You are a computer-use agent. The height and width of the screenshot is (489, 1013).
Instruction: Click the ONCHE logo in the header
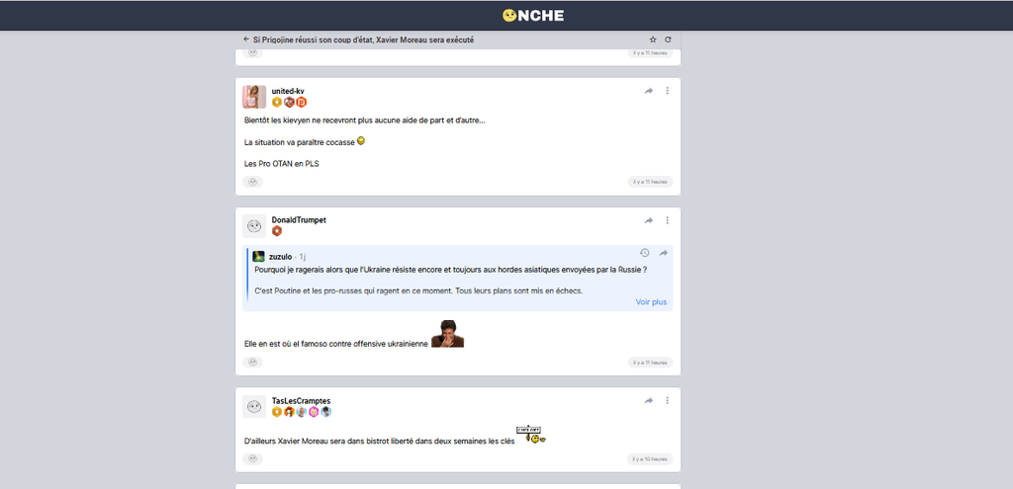coord(533,16)
